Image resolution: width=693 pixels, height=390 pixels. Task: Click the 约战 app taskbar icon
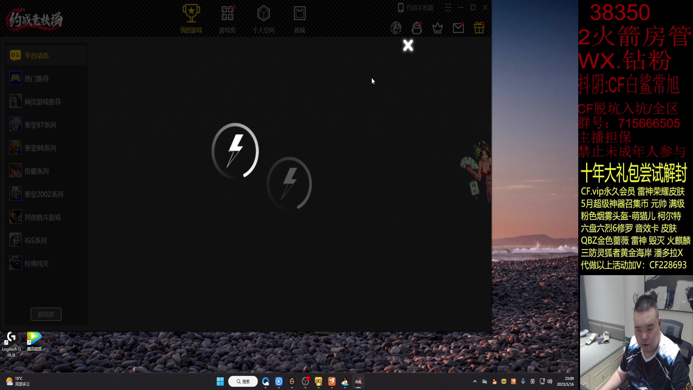coord(358,381)
